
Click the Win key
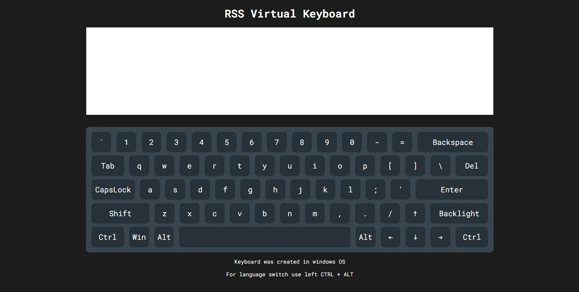point(139,237)
